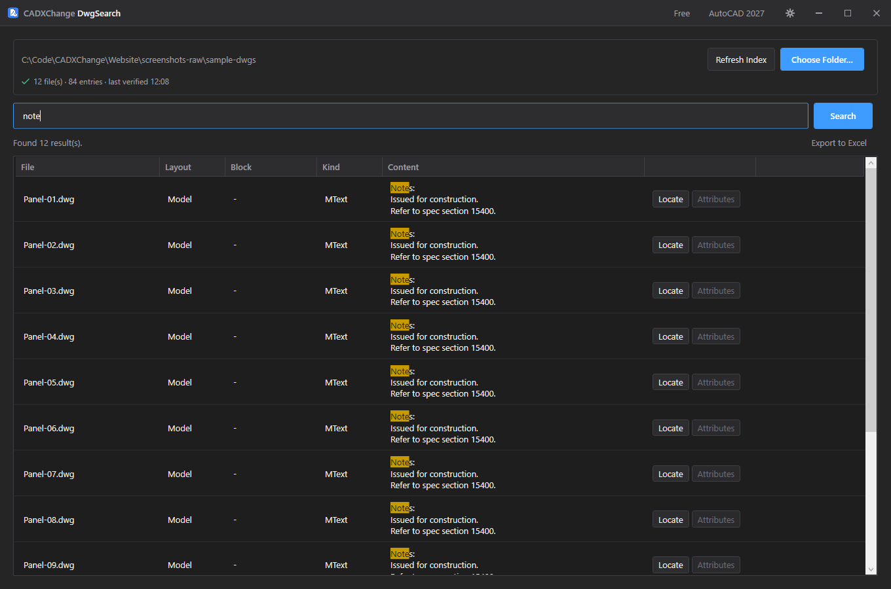The image size is (891, 589).
Task: Click Attributes button for Panel-03.dwg
Action: [x=716, y=291]
